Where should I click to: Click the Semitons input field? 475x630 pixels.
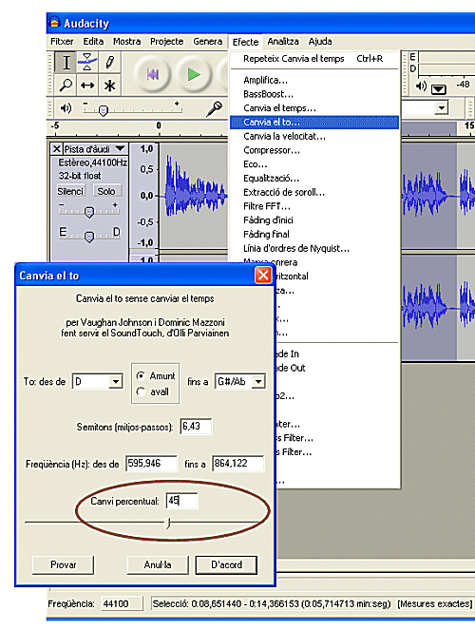pos(196,427)
